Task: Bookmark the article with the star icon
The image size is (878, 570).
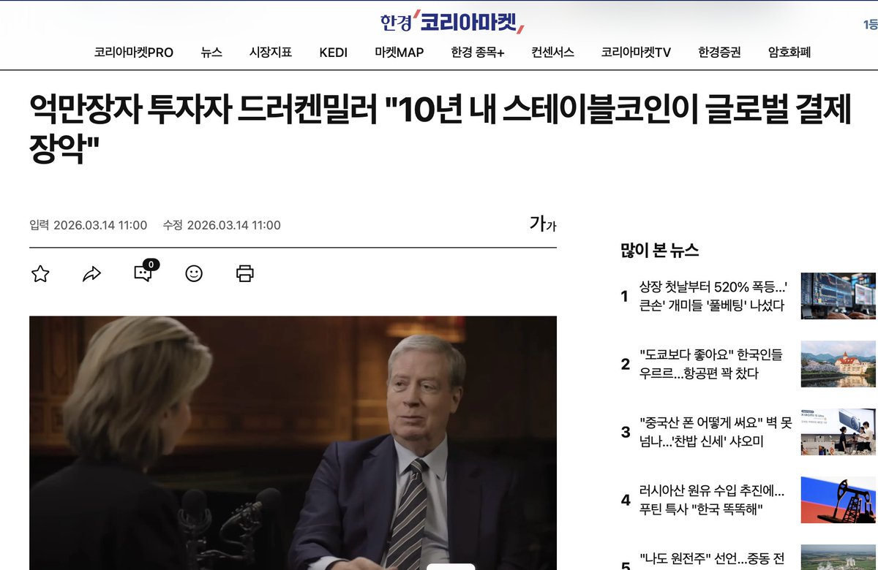Action: click(40, 274)
